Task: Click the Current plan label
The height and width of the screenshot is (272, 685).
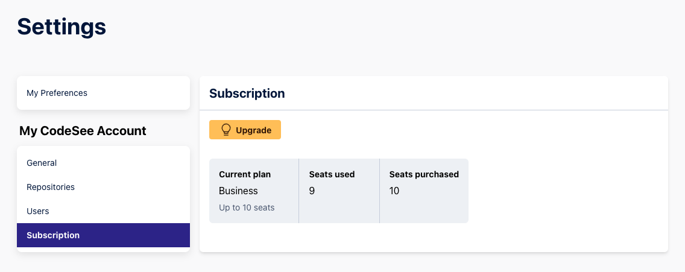Action: pos(245,174)
